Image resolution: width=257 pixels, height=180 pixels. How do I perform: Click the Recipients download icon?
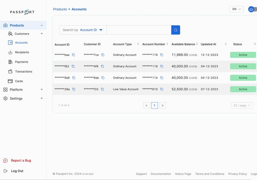pyautogui.click(x=10, y=52)
